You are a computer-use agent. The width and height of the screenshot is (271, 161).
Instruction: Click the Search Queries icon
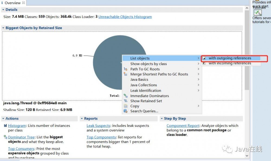coord(125,111)
